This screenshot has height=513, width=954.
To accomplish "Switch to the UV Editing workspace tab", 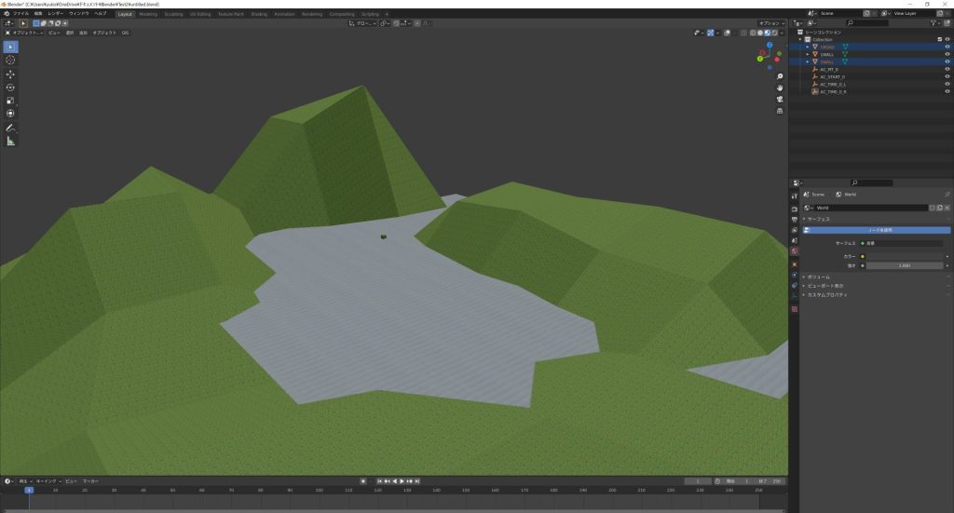I will click(x=199, y=14).
